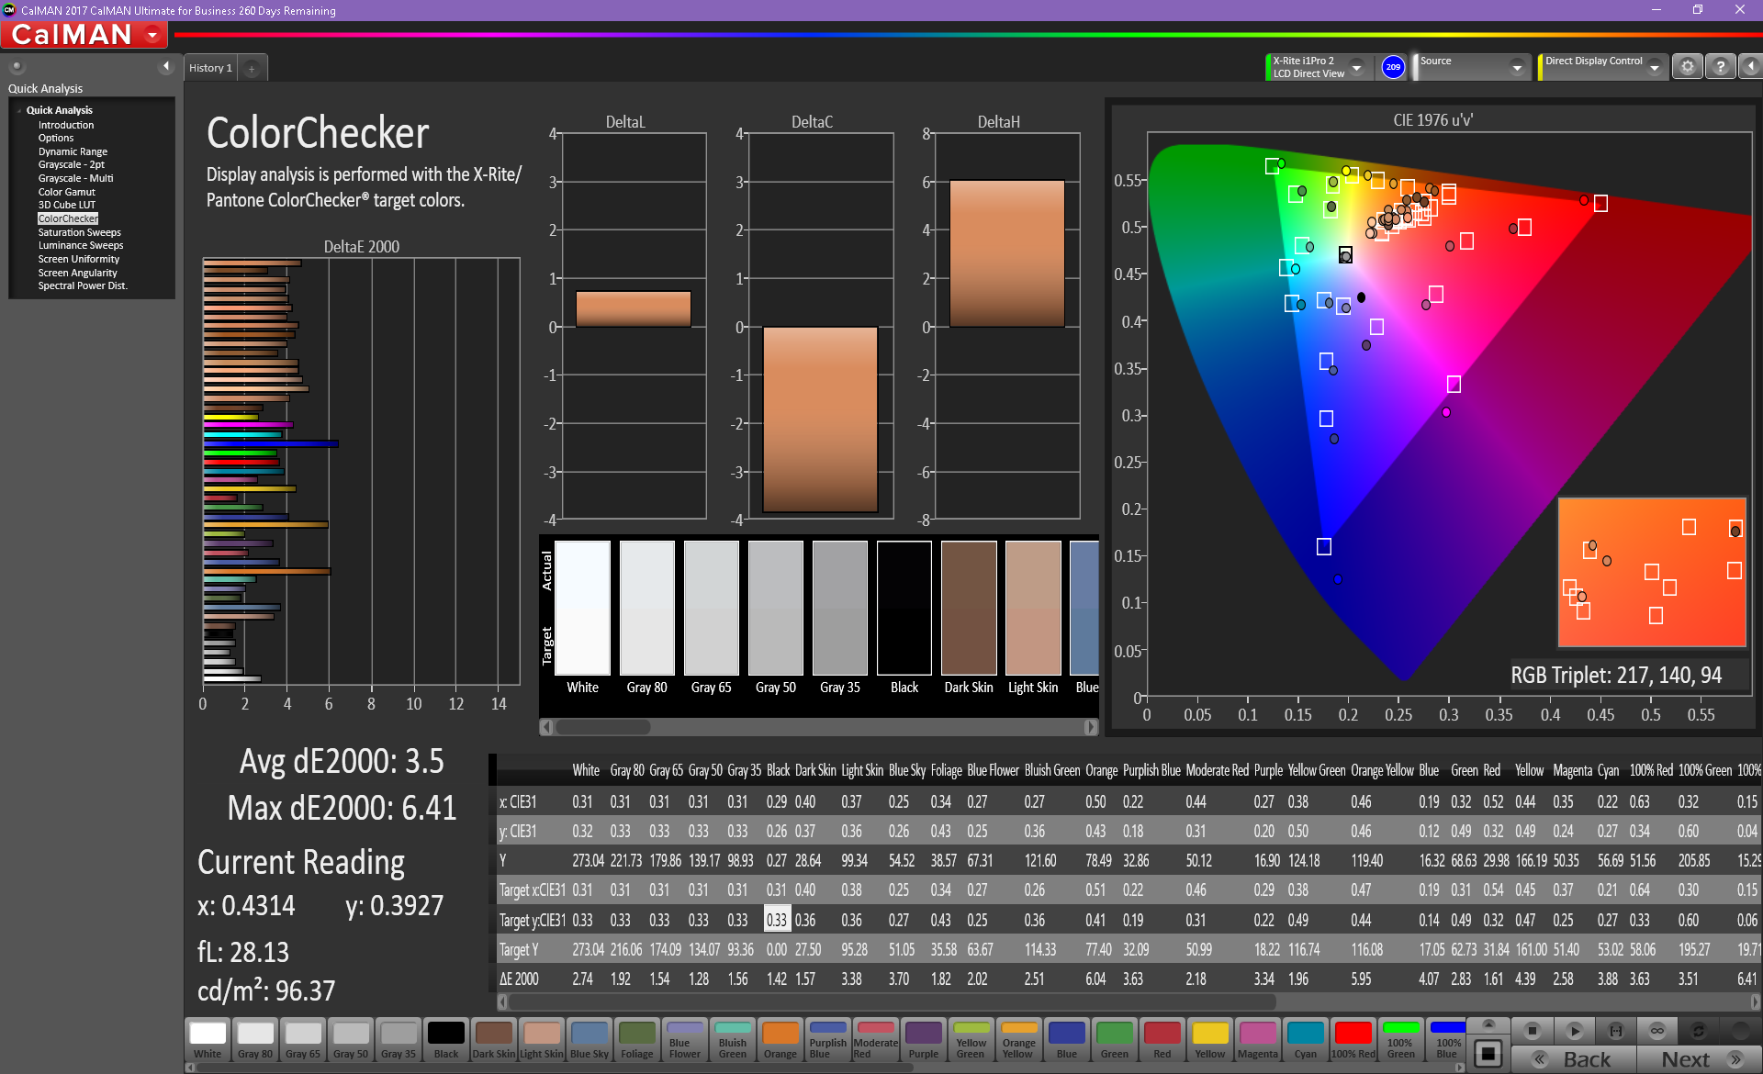Collapse the Quick Analysis sidebar arrow
Viewport: 1763px width, 1074px height.
(166, 66)
